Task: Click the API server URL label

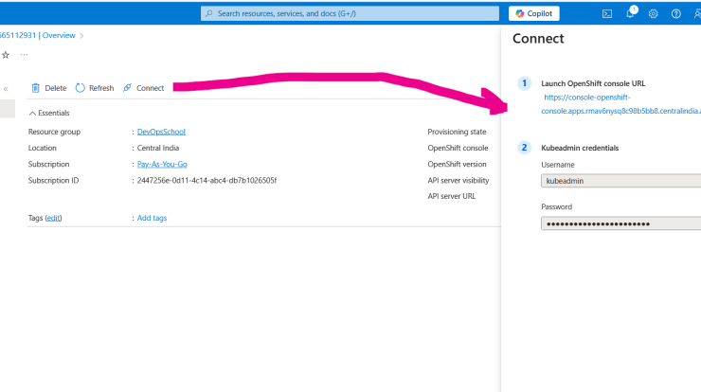Action: [x=452, y=196]
